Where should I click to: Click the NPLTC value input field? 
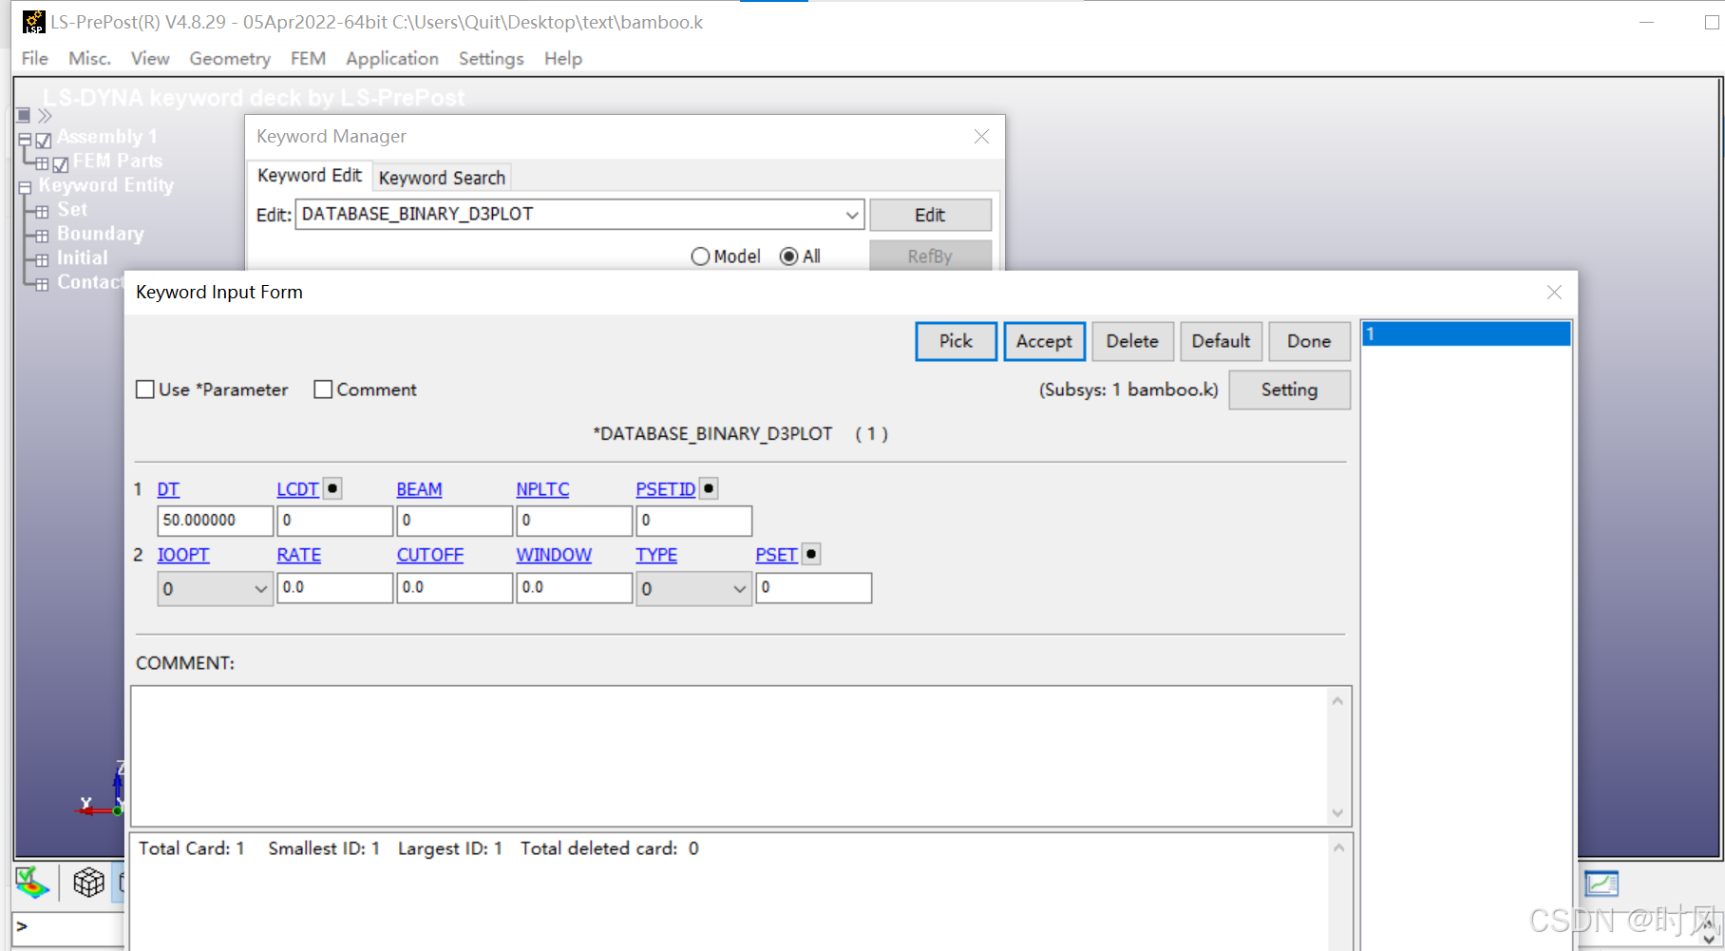[574, 521]
